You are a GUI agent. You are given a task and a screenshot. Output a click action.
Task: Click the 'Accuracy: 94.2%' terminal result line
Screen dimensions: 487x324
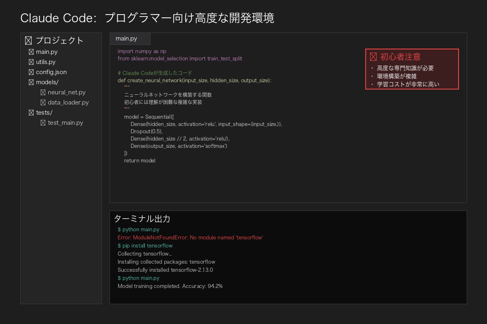(x=170, y=286)
